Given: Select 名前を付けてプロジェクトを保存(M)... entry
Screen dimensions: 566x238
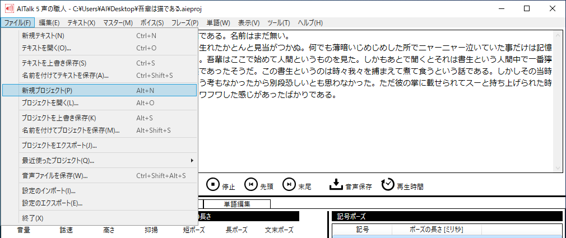Looking at the screenshot, I should pos(99,130).
